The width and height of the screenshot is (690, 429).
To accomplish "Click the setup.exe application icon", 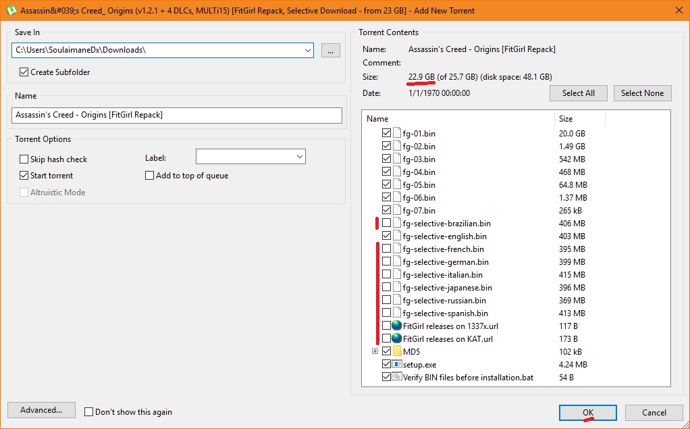I will [397, 364].
